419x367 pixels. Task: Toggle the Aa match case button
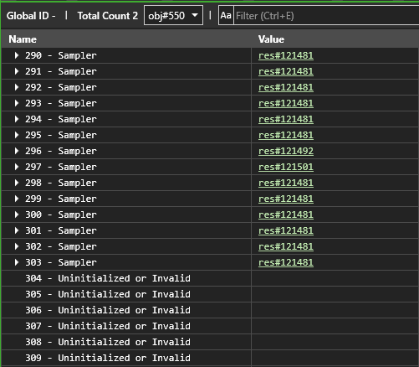coord(226,16)
